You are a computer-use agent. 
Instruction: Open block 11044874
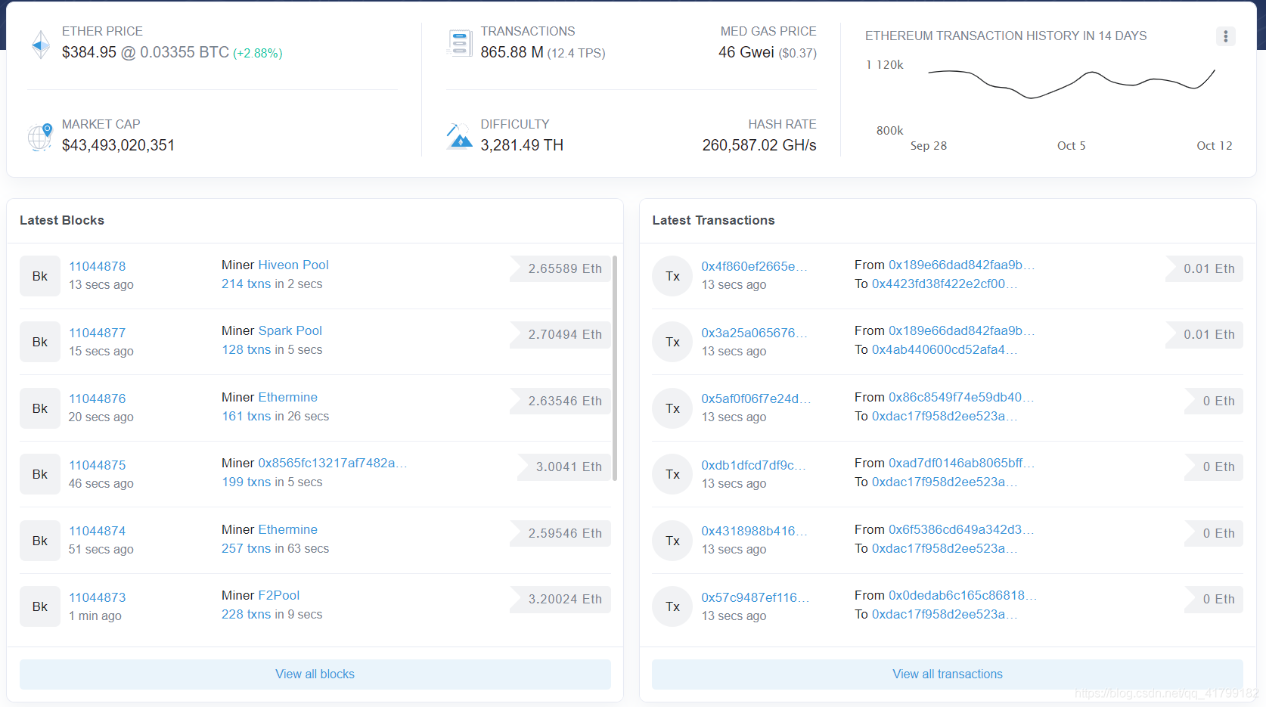[97, 531]
